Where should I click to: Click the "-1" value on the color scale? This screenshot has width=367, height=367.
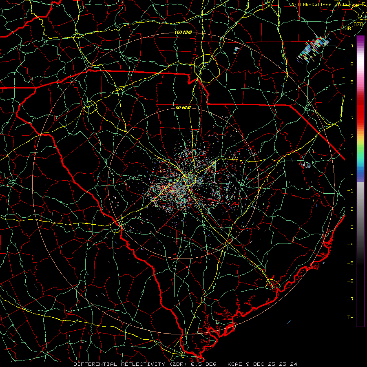(350, 191)
